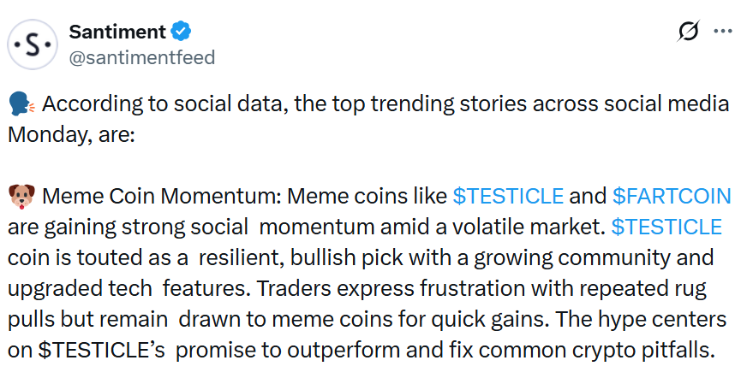This screenshot has width=741, height=378.
Task: Open the $FARTCOIN cashtag link
Action: [672, 197]
